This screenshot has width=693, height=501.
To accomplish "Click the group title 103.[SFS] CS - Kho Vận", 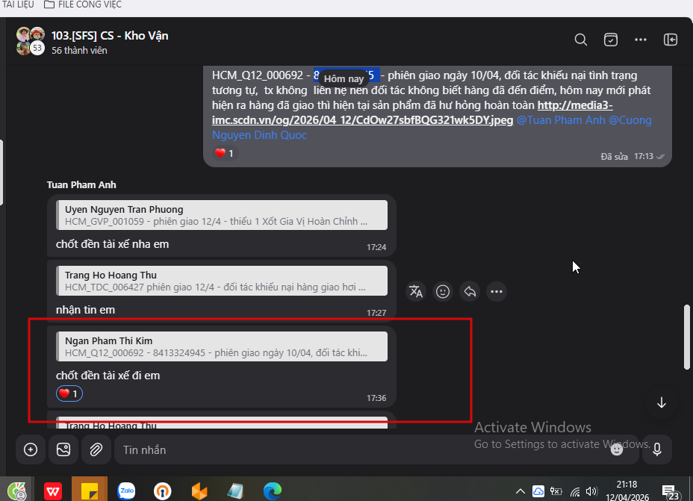I will coord(110,35).
